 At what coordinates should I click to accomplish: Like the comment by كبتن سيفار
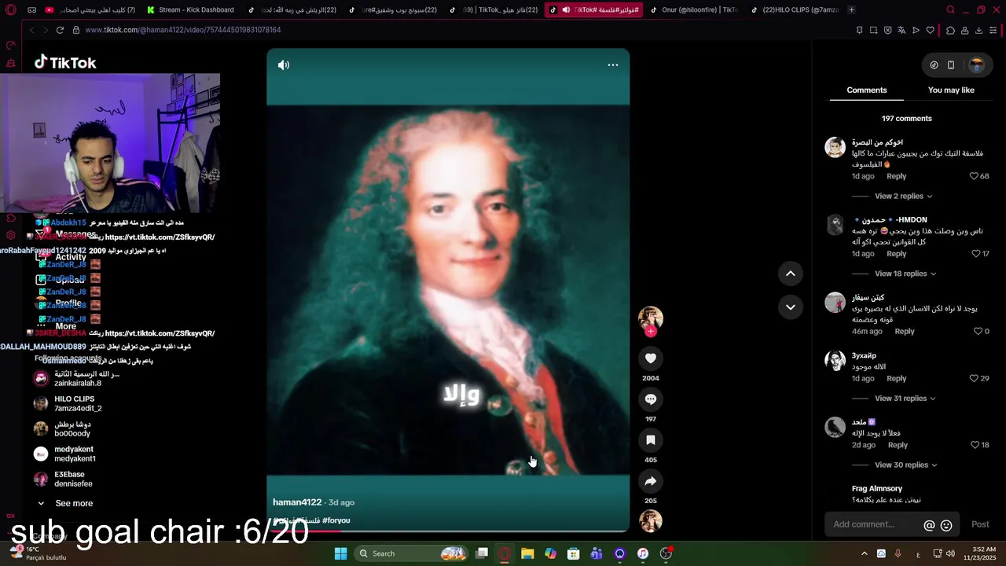[x=978, y=332]
